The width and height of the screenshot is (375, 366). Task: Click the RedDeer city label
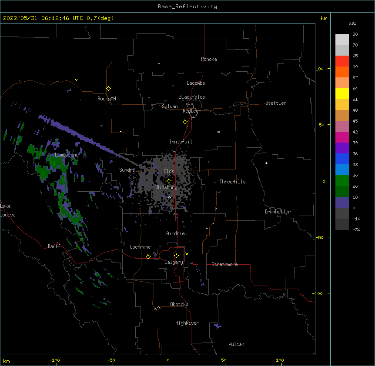pos(191,111)
